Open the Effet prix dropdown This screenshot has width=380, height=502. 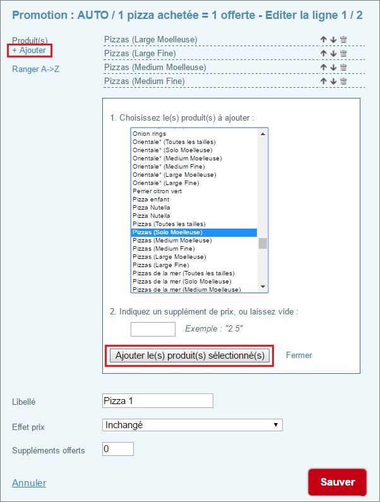[192, 425]
